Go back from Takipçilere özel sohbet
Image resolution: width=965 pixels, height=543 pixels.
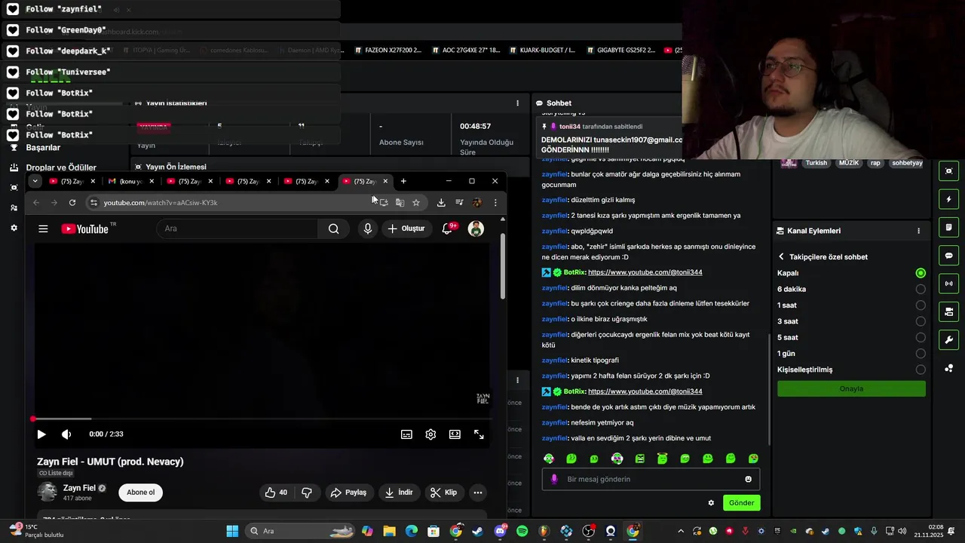pos(781,256)
